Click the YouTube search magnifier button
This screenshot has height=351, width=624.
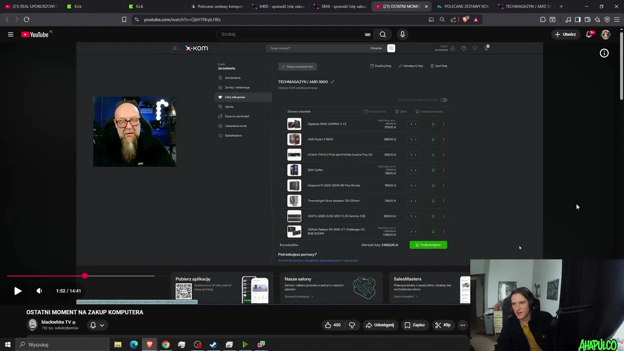(x=383, y=35)
